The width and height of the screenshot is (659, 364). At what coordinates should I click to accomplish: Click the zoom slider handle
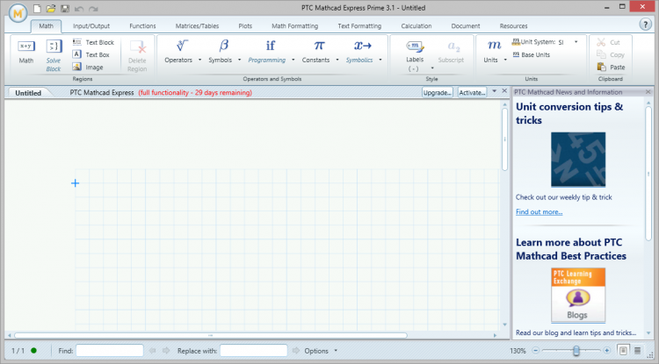point(576,350)
